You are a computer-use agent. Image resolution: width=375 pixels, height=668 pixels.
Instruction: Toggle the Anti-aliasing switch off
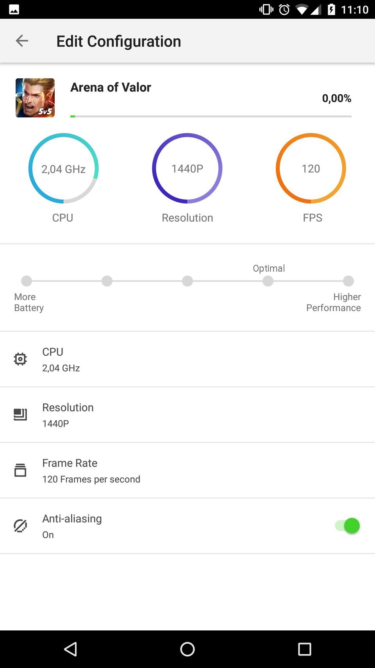[347, 526]
